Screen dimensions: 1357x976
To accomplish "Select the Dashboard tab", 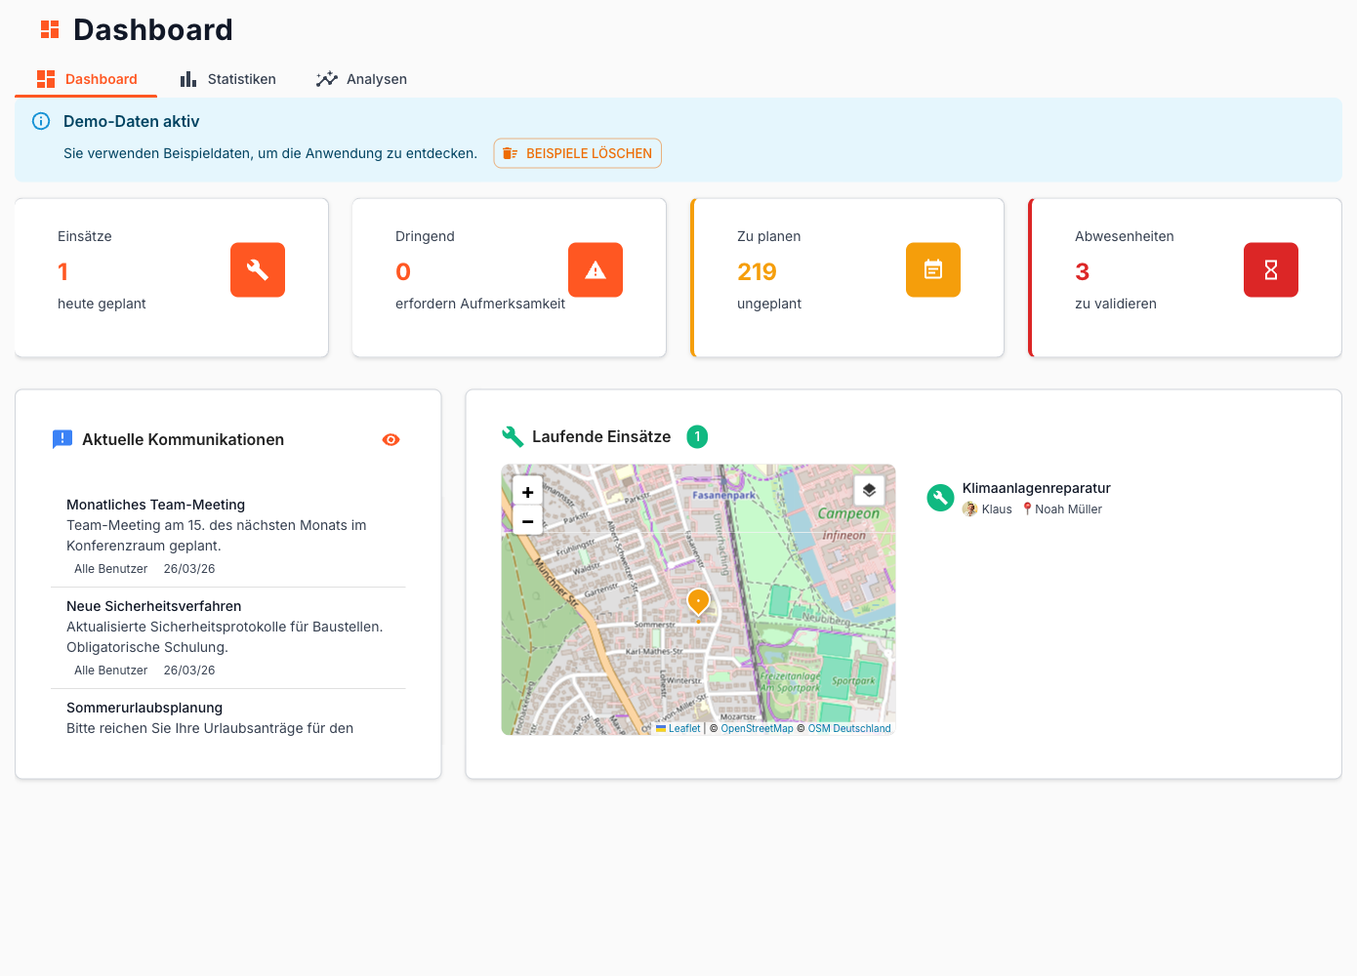I will 86,79.
